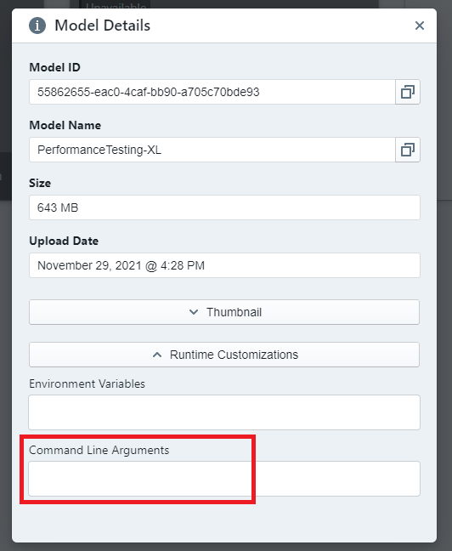Click the Model Details heading text
452x551 pixels.
click(103, 26)
